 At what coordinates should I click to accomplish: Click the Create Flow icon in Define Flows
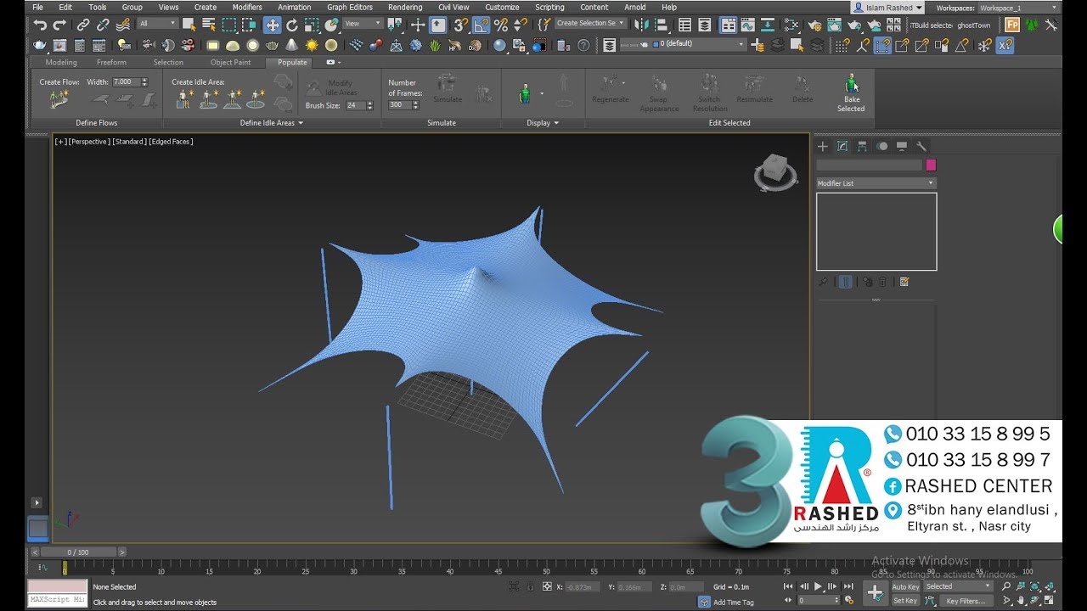(59, 99)
